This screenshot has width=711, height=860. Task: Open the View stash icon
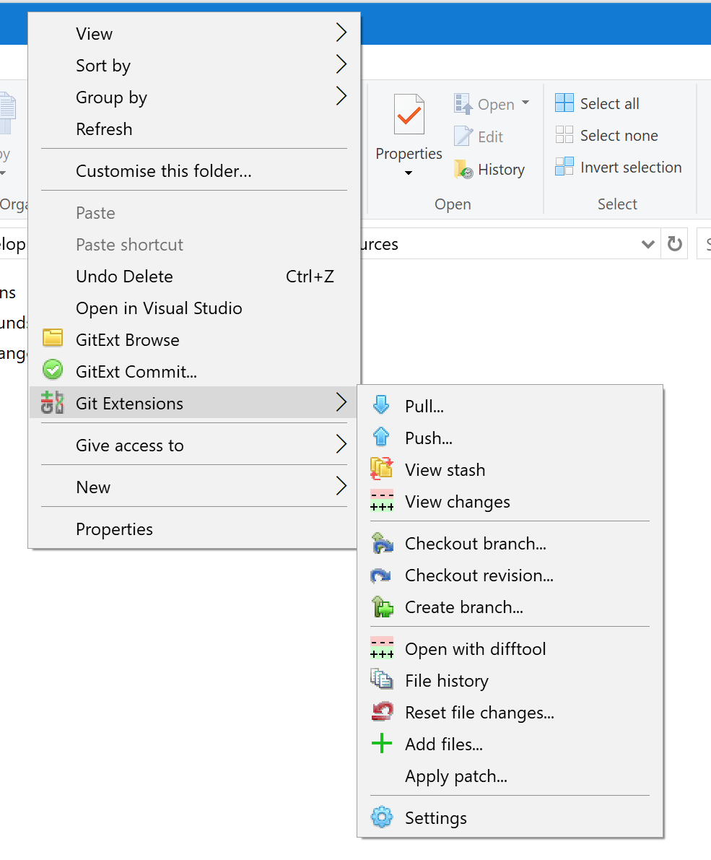[x=381, y=469]
